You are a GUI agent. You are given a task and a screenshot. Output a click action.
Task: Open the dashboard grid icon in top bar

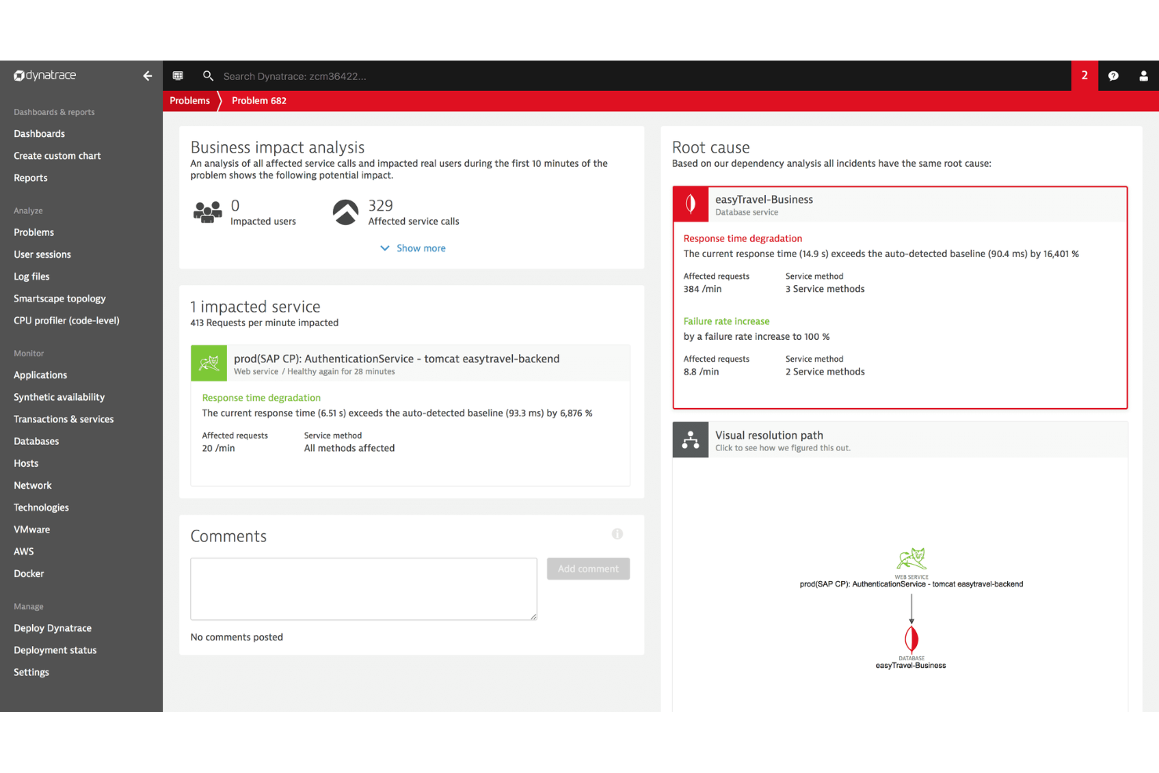[x=178, y=76]
